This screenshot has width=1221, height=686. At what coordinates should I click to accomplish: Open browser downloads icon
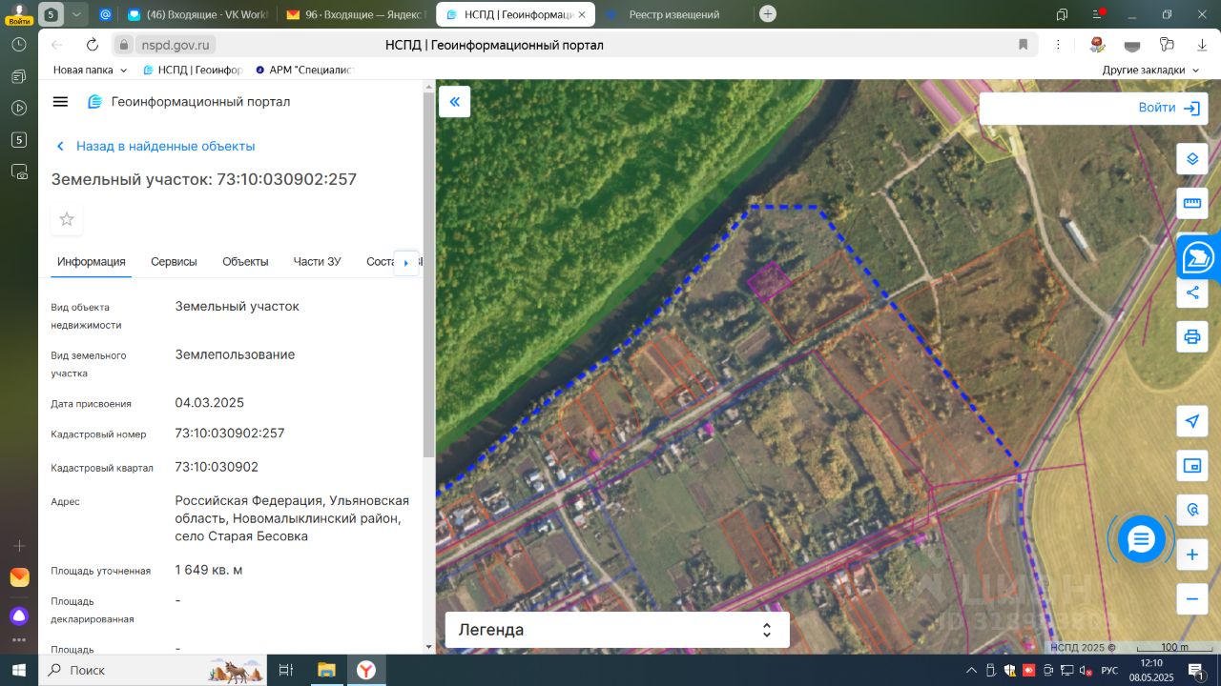(x=1202, y=45)
